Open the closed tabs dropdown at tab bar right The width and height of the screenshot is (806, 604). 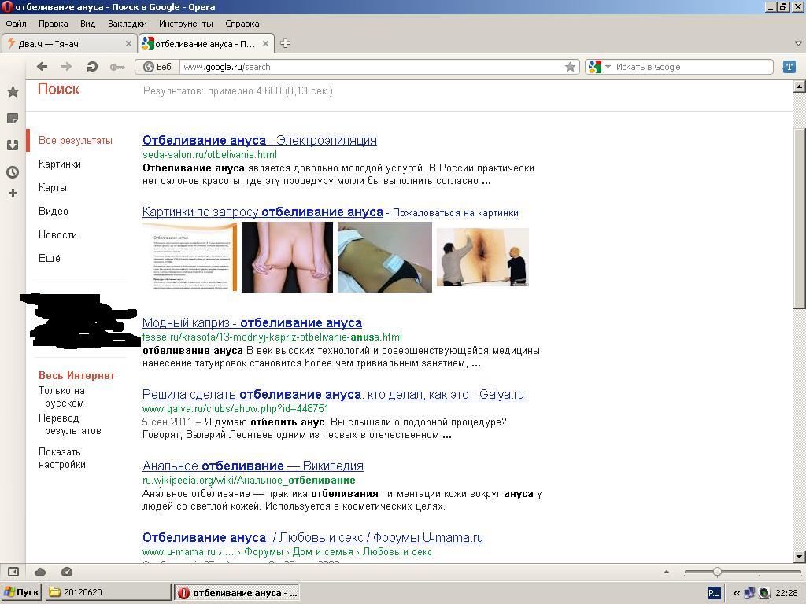[799, 44]
